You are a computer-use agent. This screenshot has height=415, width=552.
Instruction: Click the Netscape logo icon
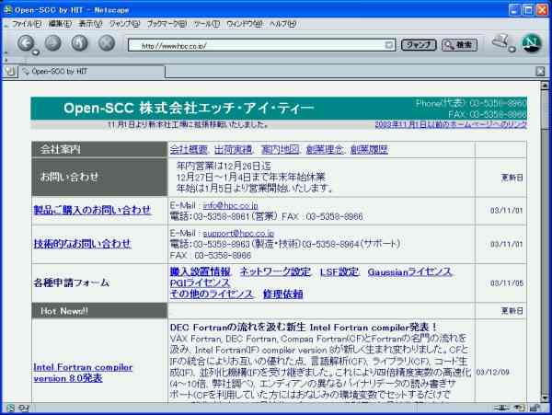pyautogui.click(x=531, y=43)
